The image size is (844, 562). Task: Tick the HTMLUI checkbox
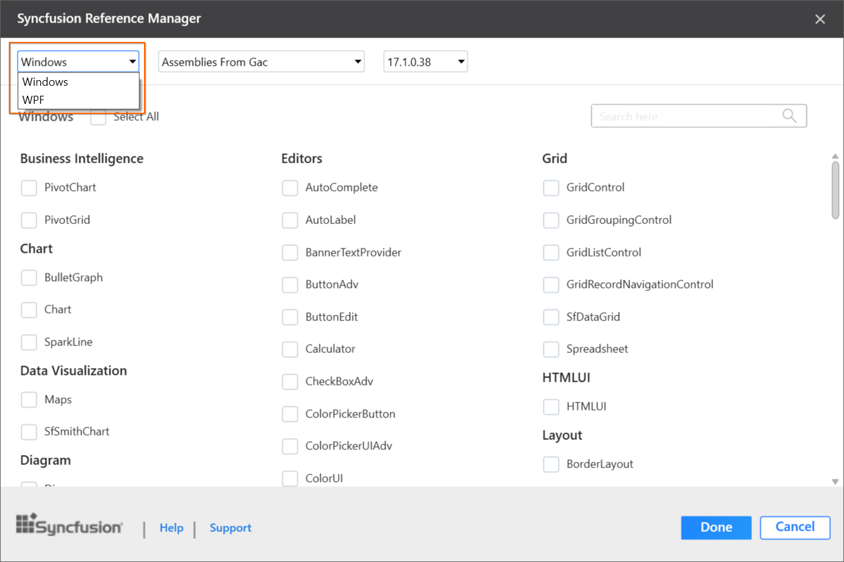pyautogui.click(x=551, y=407)
